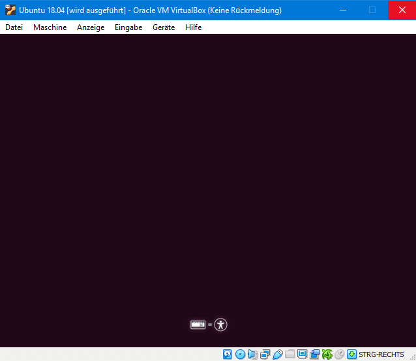This screenshot has height=361, width=416.
Task: Click the mouse integration status icon
Action: pyautogui.click(x=339, y=354)
